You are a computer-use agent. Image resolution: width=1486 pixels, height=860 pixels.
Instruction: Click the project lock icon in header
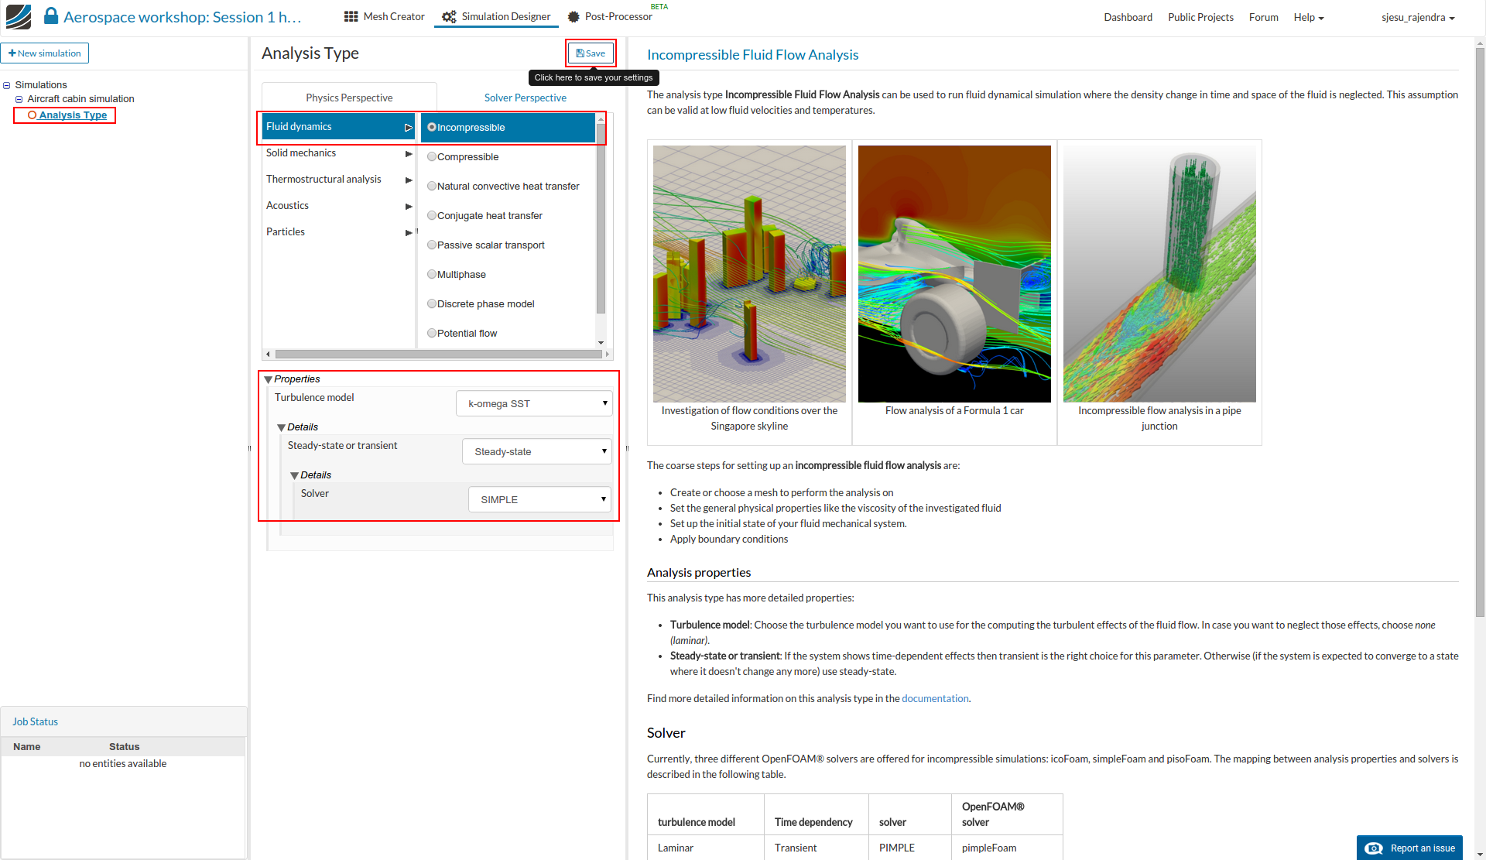(51, 15)
